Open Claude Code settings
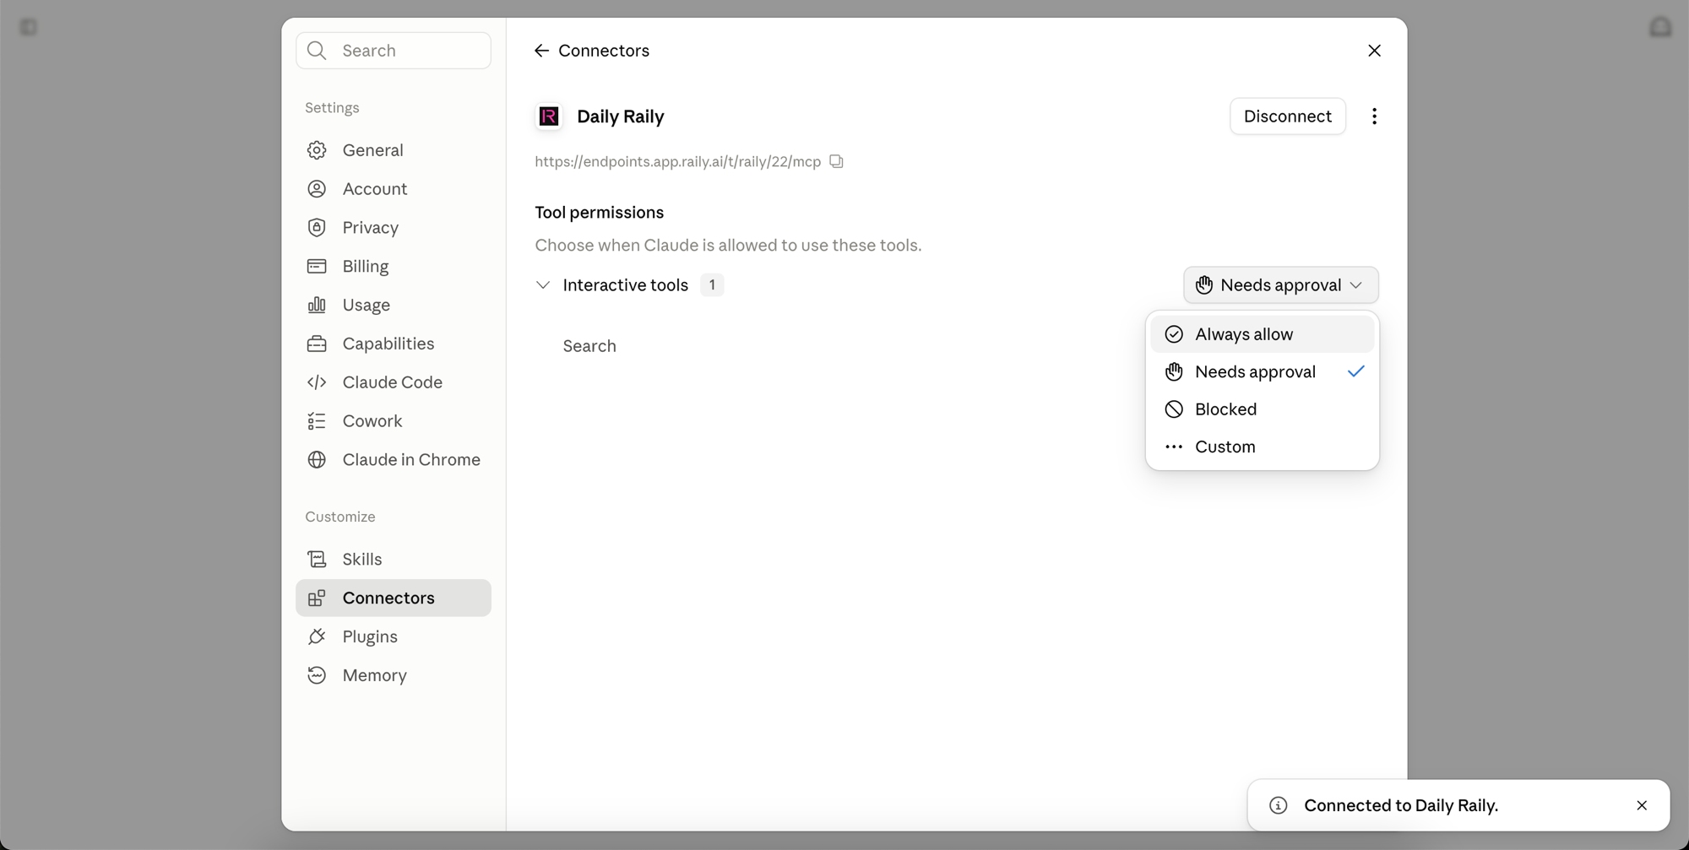The height and width of the screenshot is (850, 1689). 394,382
